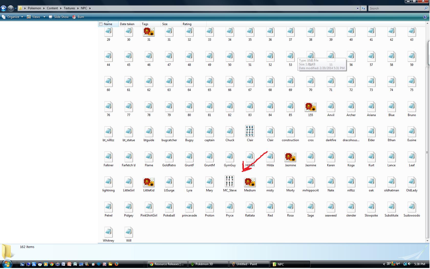Open the recent pages dropdown arrow
Viewport: 430px width, 269px height.
(x=16, y=8)
